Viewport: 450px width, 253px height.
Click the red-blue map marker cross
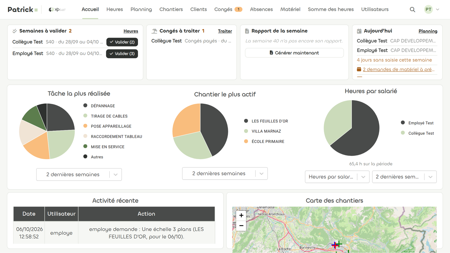coord(335,245)
